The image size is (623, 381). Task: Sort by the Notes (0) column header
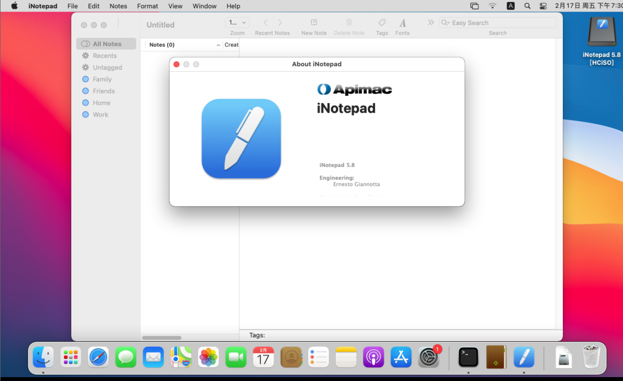tap(184, 45)
